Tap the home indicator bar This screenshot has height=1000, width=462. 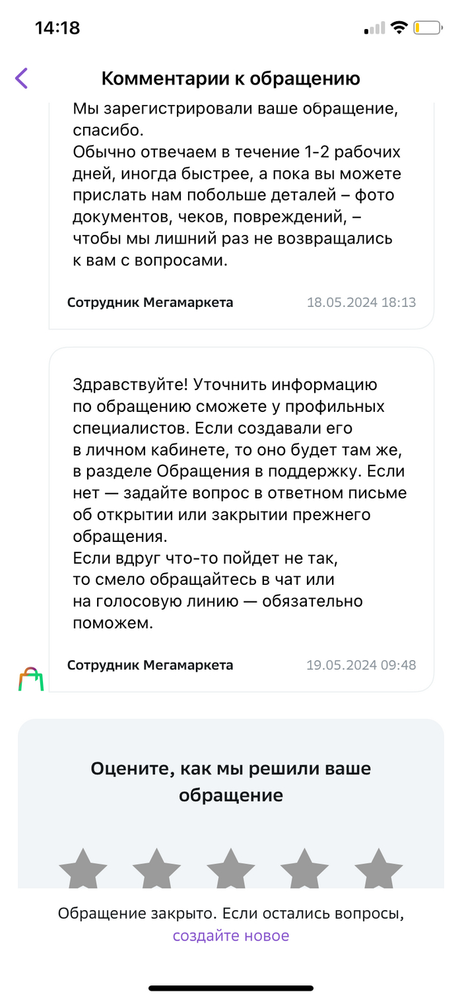click(x=231, y=988)
